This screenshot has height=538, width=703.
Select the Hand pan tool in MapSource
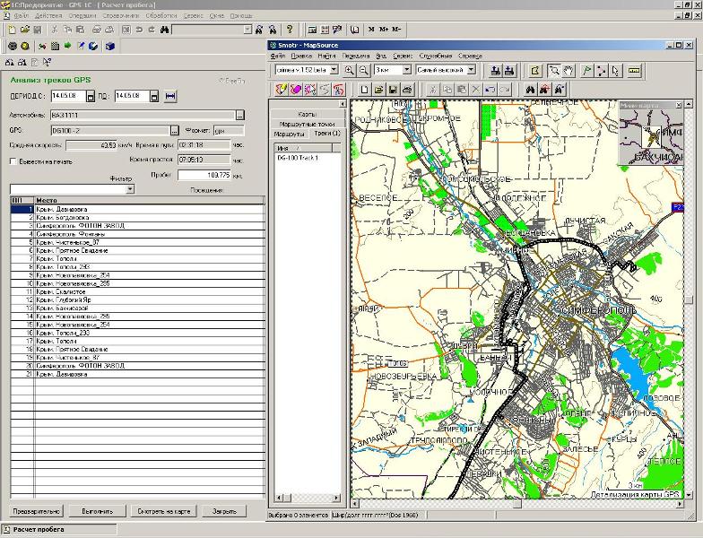[568, 70]
